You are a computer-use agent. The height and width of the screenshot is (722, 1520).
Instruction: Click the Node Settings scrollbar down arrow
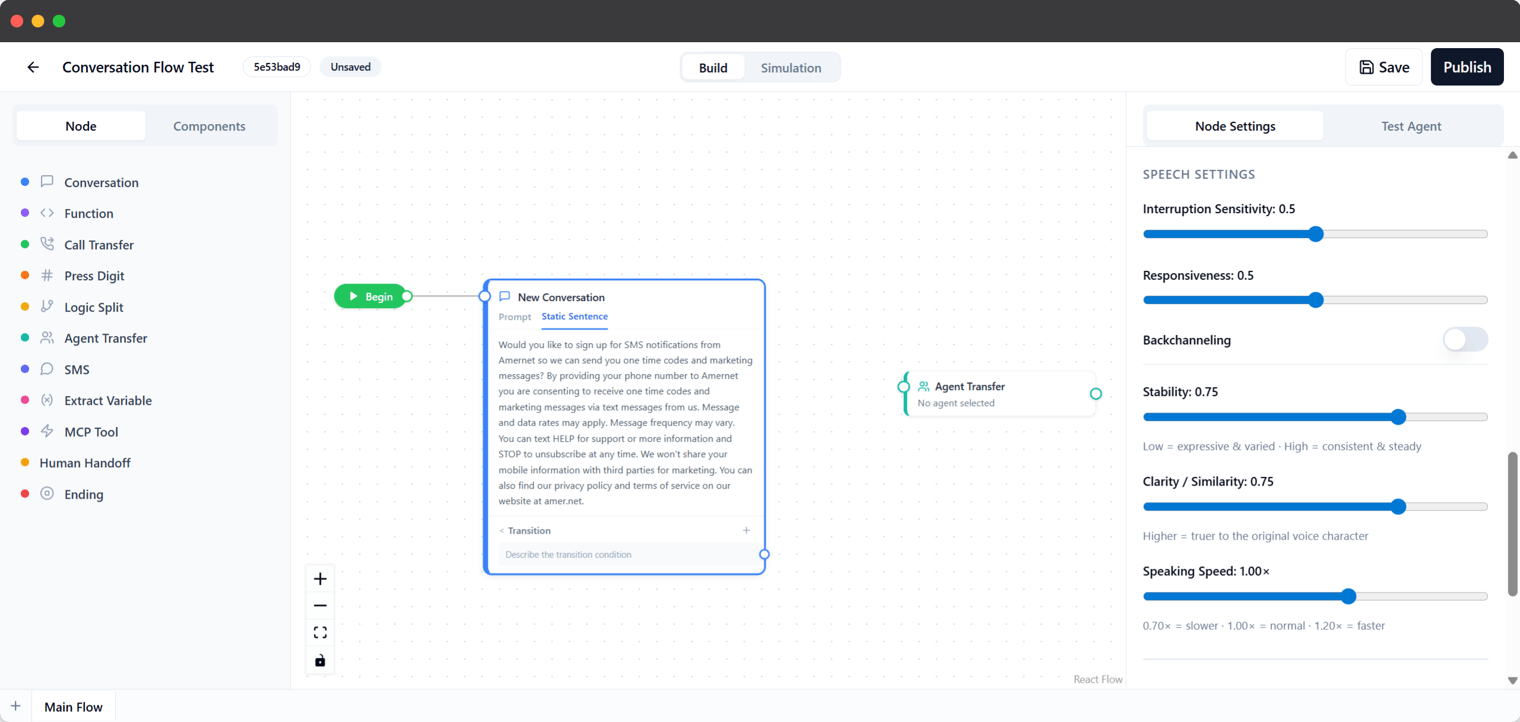[x=1512, y=680]
